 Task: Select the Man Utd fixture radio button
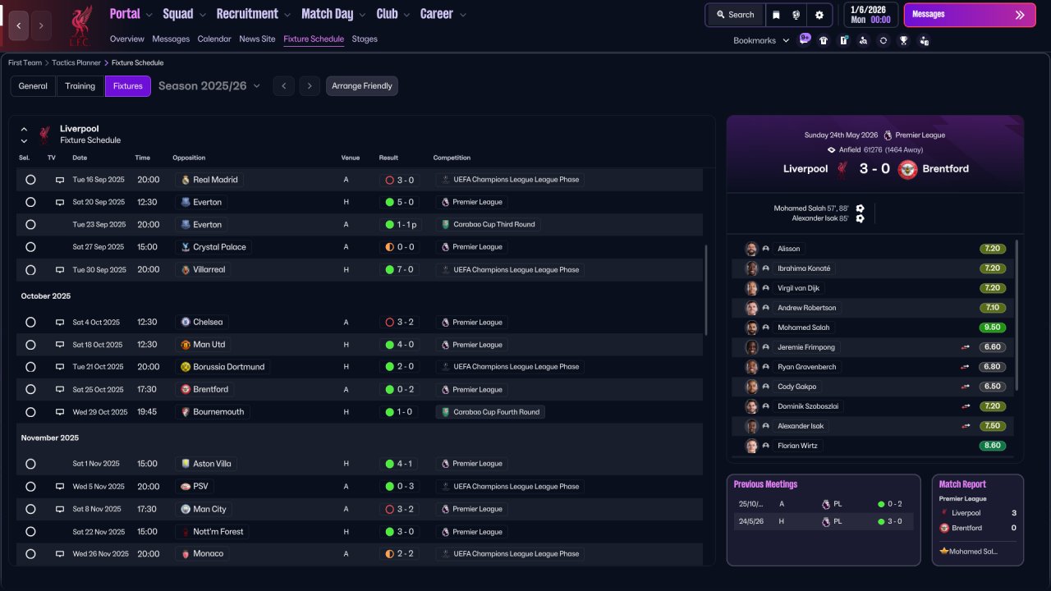pyautogui.click(x=30, y=345)
